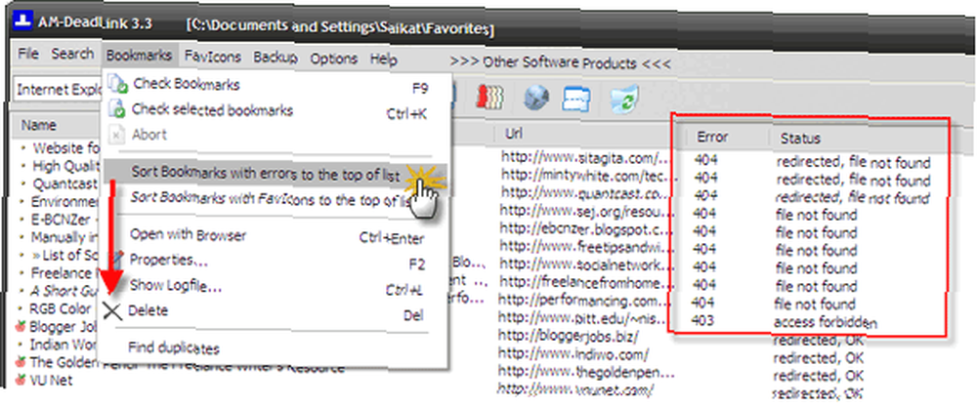Open the Internet Explorer browser dropdown

click(x=58, y=89)
